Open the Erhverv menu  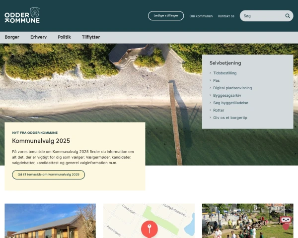click(x=39, y=37)
